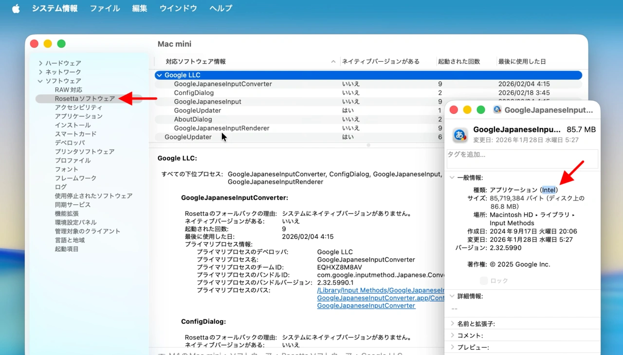Open the ファイル menu
Image resolution: width=623 pixels, height=355 pixels.
click(x=104, y=8)
